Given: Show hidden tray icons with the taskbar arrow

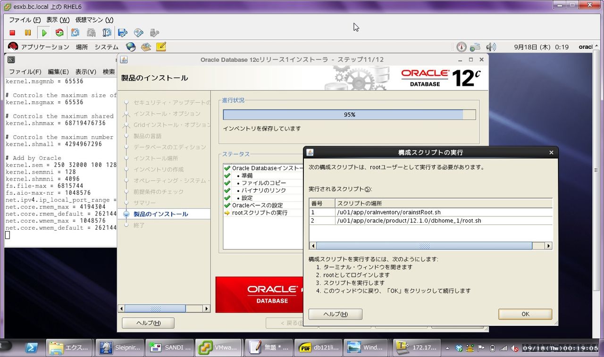Looking at the screenshot, I should tap(448, 348).
